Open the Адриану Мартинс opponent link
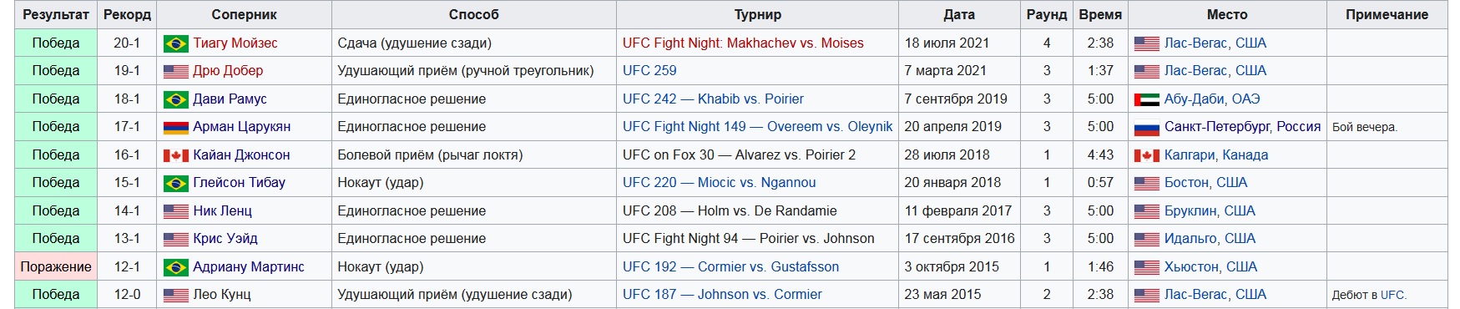This screenshot has height=309, width=1460. click(x=249, y=267)
